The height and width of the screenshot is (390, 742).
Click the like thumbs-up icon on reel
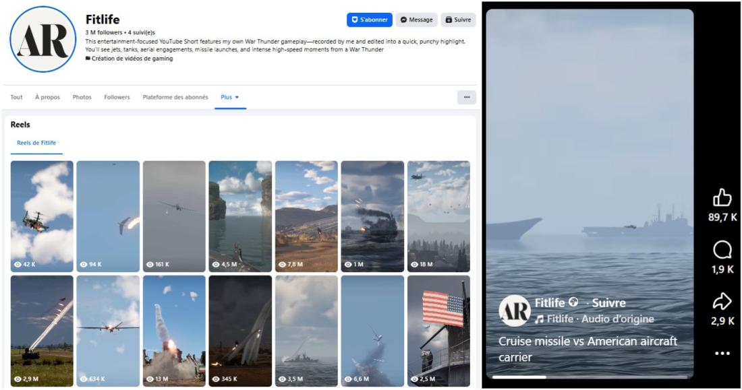coord(722,198)
